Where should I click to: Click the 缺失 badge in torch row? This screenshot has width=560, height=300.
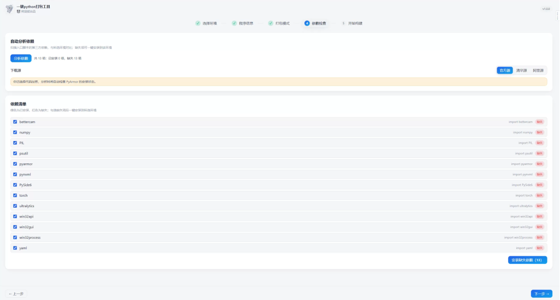coord(540,196)
